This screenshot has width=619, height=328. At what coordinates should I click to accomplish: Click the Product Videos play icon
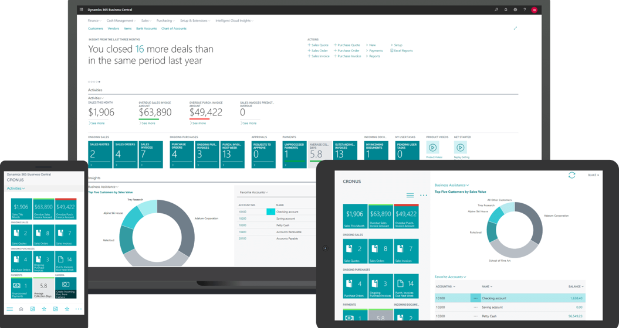[x=433, y=148]
